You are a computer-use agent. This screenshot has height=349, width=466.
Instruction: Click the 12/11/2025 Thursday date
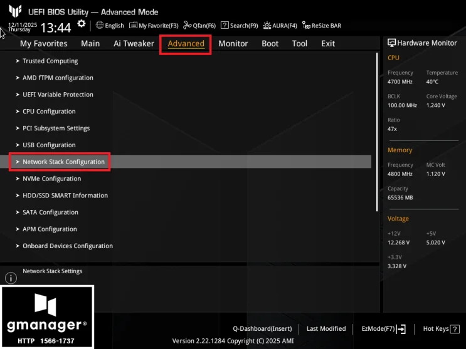[23, 27]
